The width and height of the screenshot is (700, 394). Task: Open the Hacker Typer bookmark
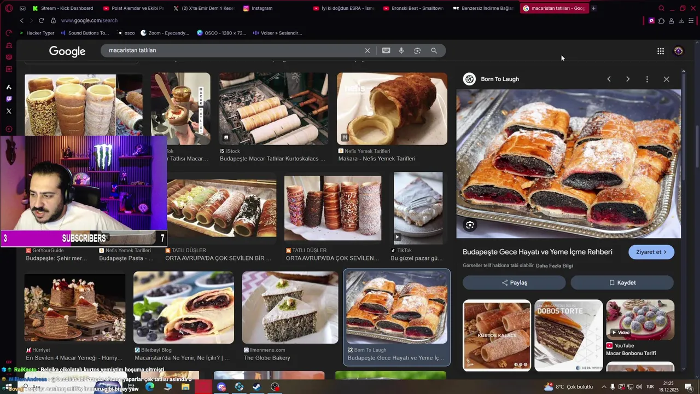pos(37,33)
